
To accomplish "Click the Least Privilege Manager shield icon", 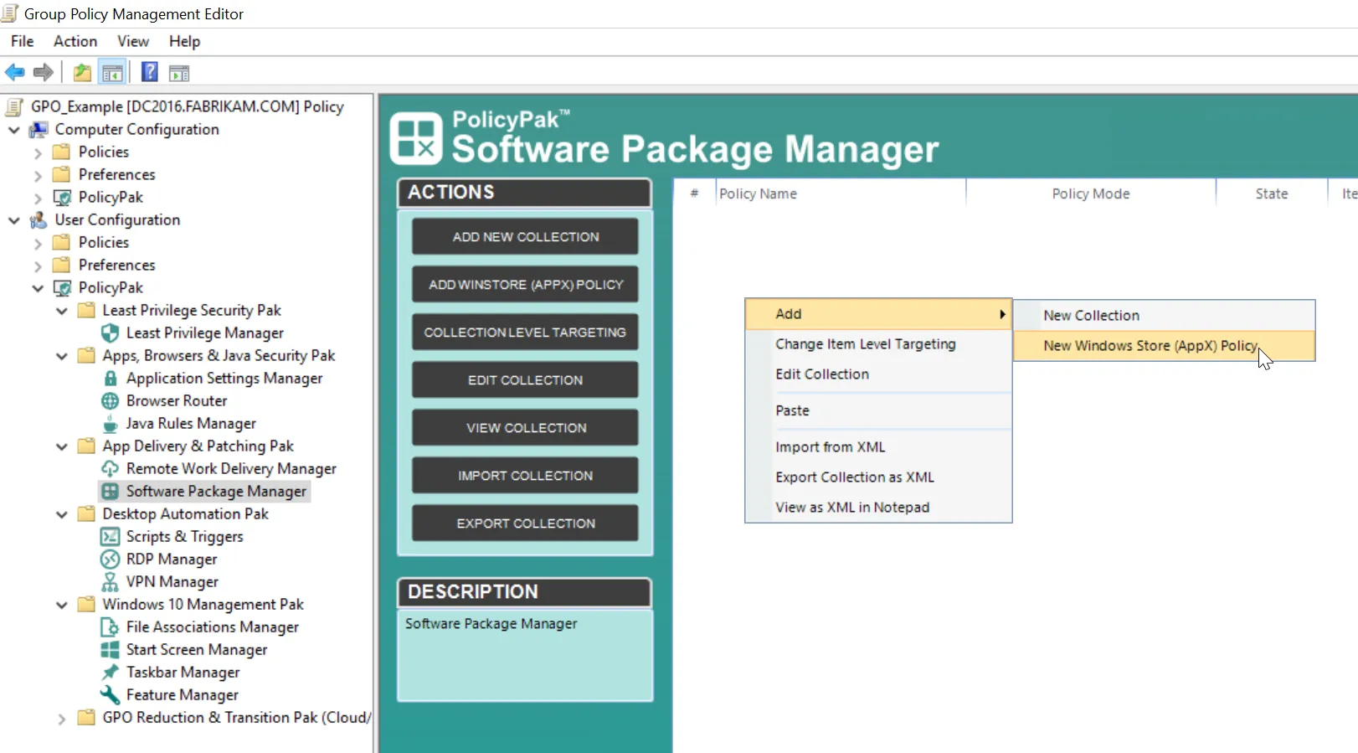I will [x=110, y=333].
